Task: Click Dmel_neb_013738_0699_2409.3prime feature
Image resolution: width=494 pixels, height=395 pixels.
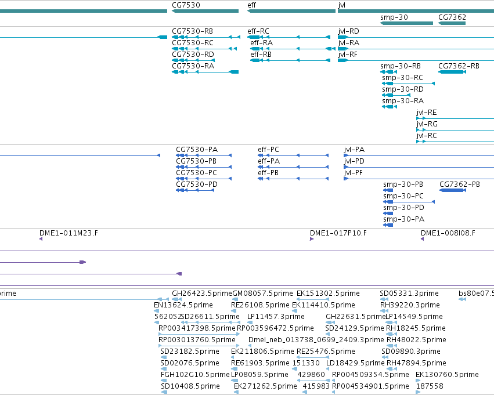Action: [x=250, y=346]
